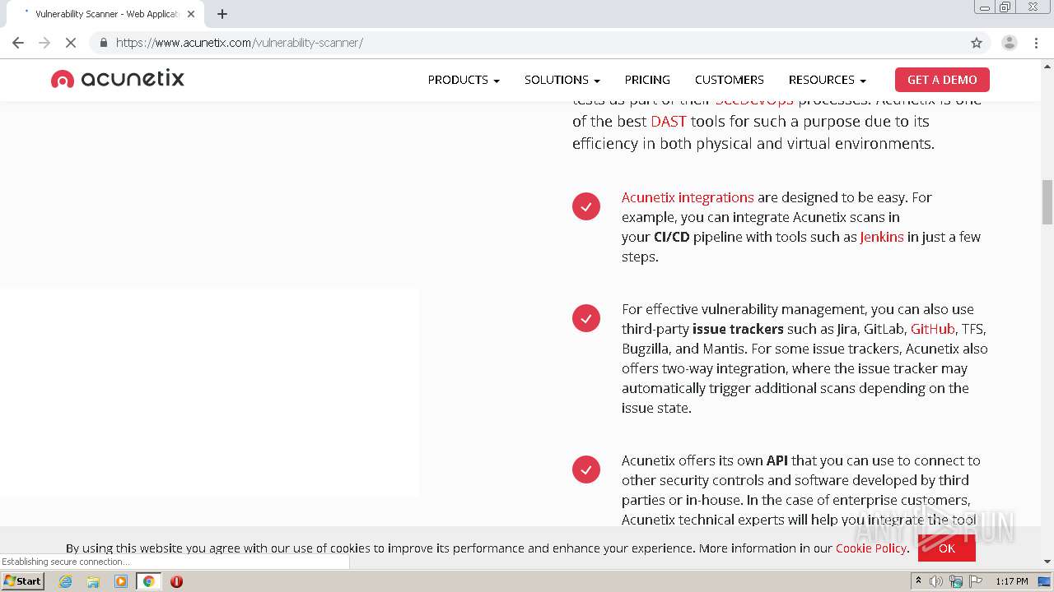Click the checkmark beside the API paragraph

586,469
